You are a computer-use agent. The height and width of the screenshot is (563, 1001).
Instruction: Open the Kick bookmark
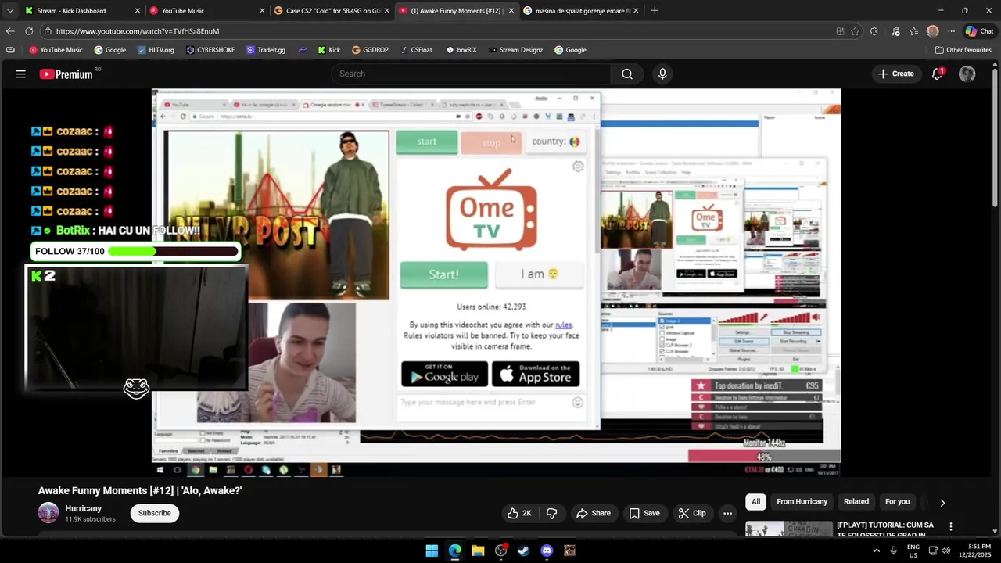[328, 50]
